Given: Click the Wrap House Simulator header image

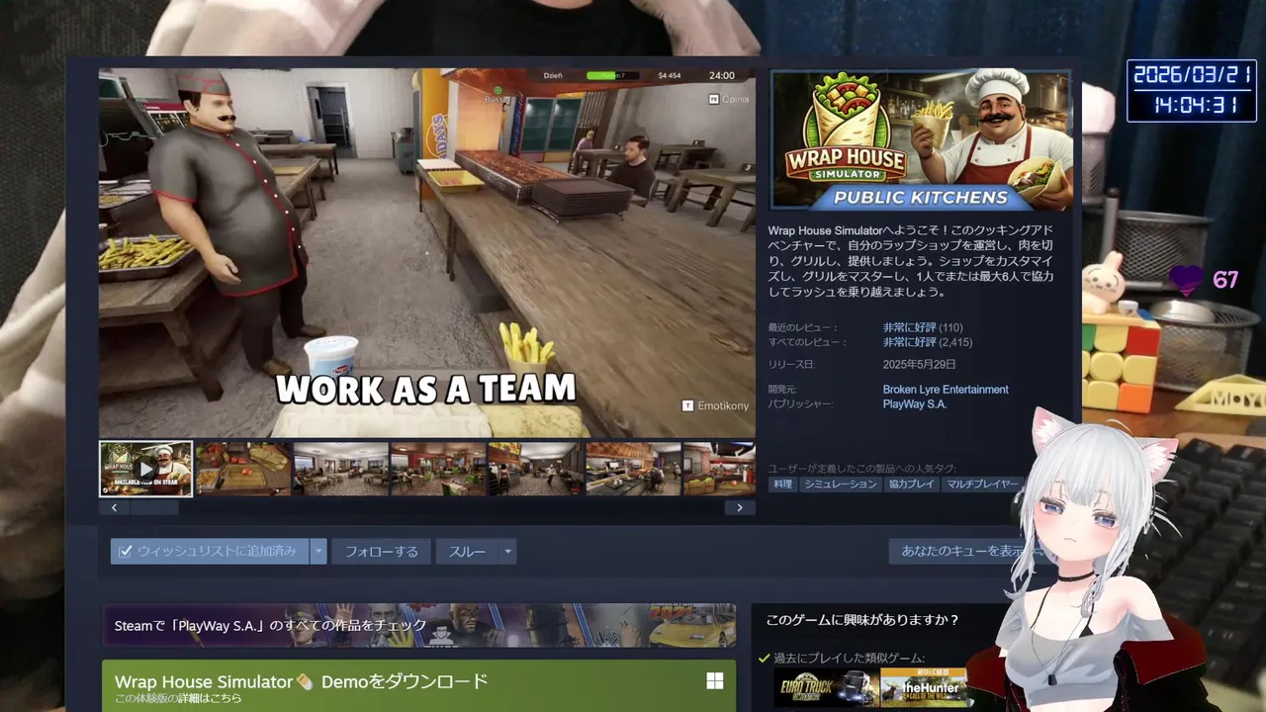Looking at the screenshot, I should click(922, 139).
